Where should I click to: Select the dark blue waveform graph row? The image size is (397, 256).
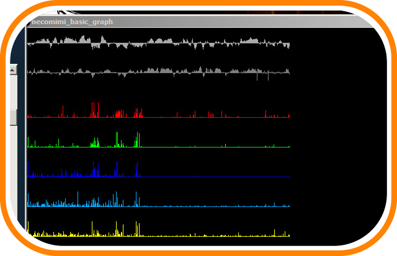[x=159, y=169]
